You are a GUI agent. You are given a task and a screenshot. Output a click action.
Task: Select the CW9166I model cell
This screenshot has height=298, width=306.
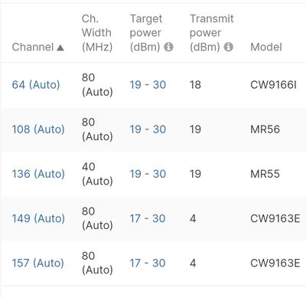(x=273, y=85)
